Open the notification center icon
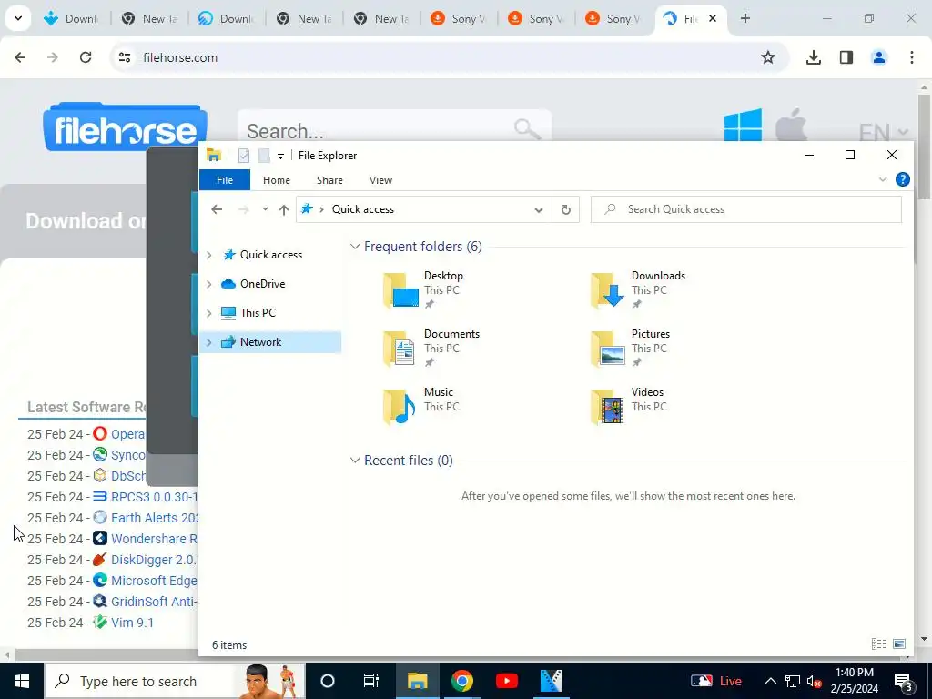Screen dimensions: 932x699 pyautogui.click(x=903, y=681)
